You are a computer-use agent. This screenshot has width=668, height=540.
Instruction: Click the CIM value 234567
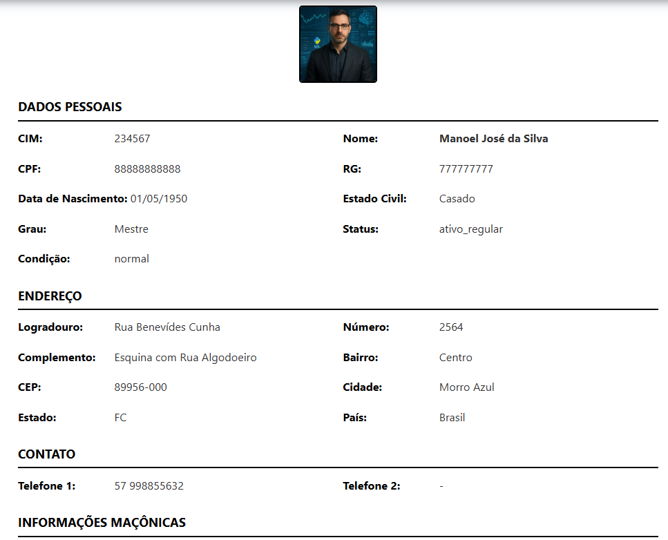click(132, 139)
